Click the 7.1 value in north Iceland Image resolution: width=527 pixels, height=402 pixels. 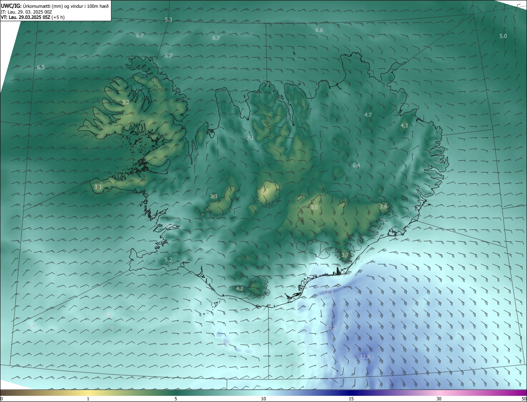pos(250,138)
